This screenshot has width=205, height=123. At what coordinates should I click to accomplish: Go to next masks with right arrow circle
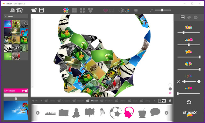(167, 113)
